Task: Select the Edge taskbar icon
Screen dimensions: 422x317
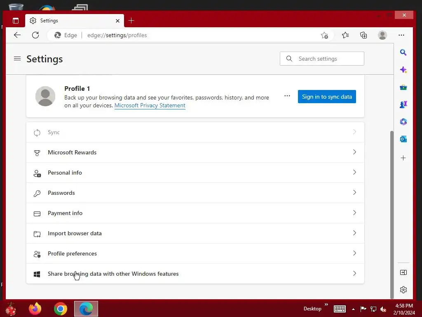Action: [x=86, y=309]
